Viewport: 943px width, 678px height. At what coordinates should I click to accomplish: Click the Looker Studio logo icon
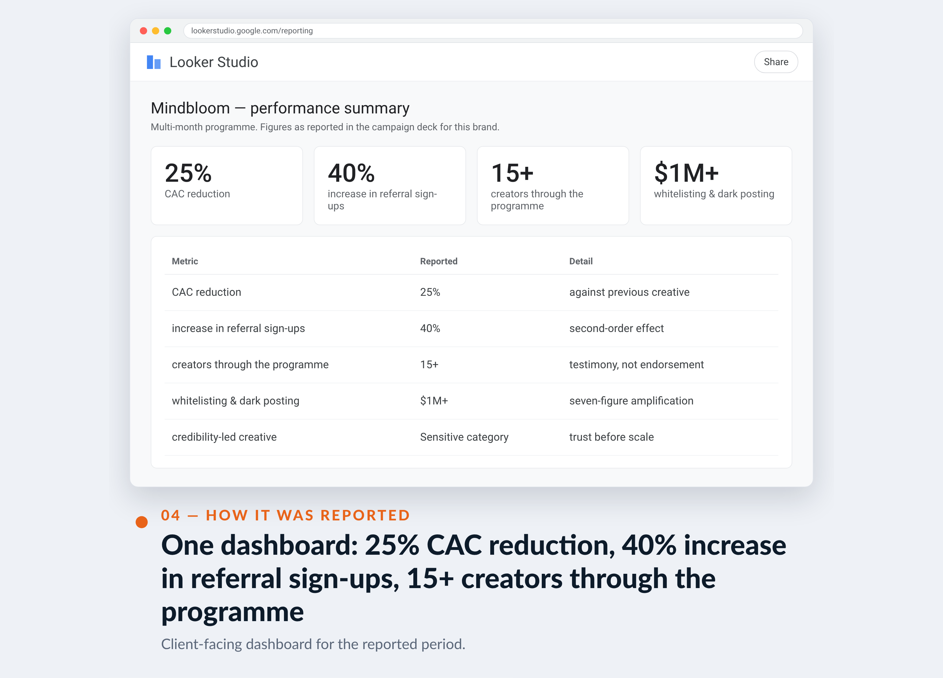click(x=154, y=62)
